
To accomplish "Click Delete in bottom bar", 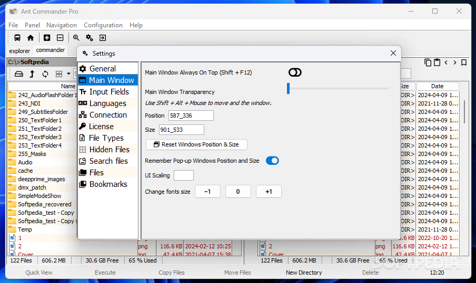I will (370, 272).
